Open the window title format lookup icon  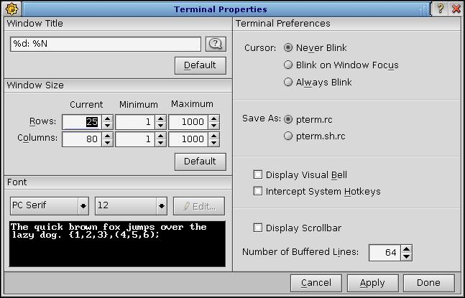click(215, 45)
